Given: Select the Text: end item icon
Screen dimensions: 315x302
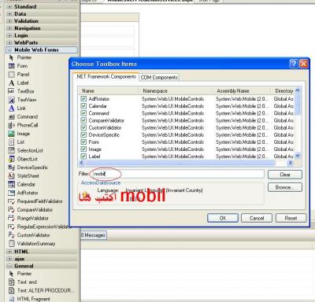Looking at the screenshot, I should 11,282.
